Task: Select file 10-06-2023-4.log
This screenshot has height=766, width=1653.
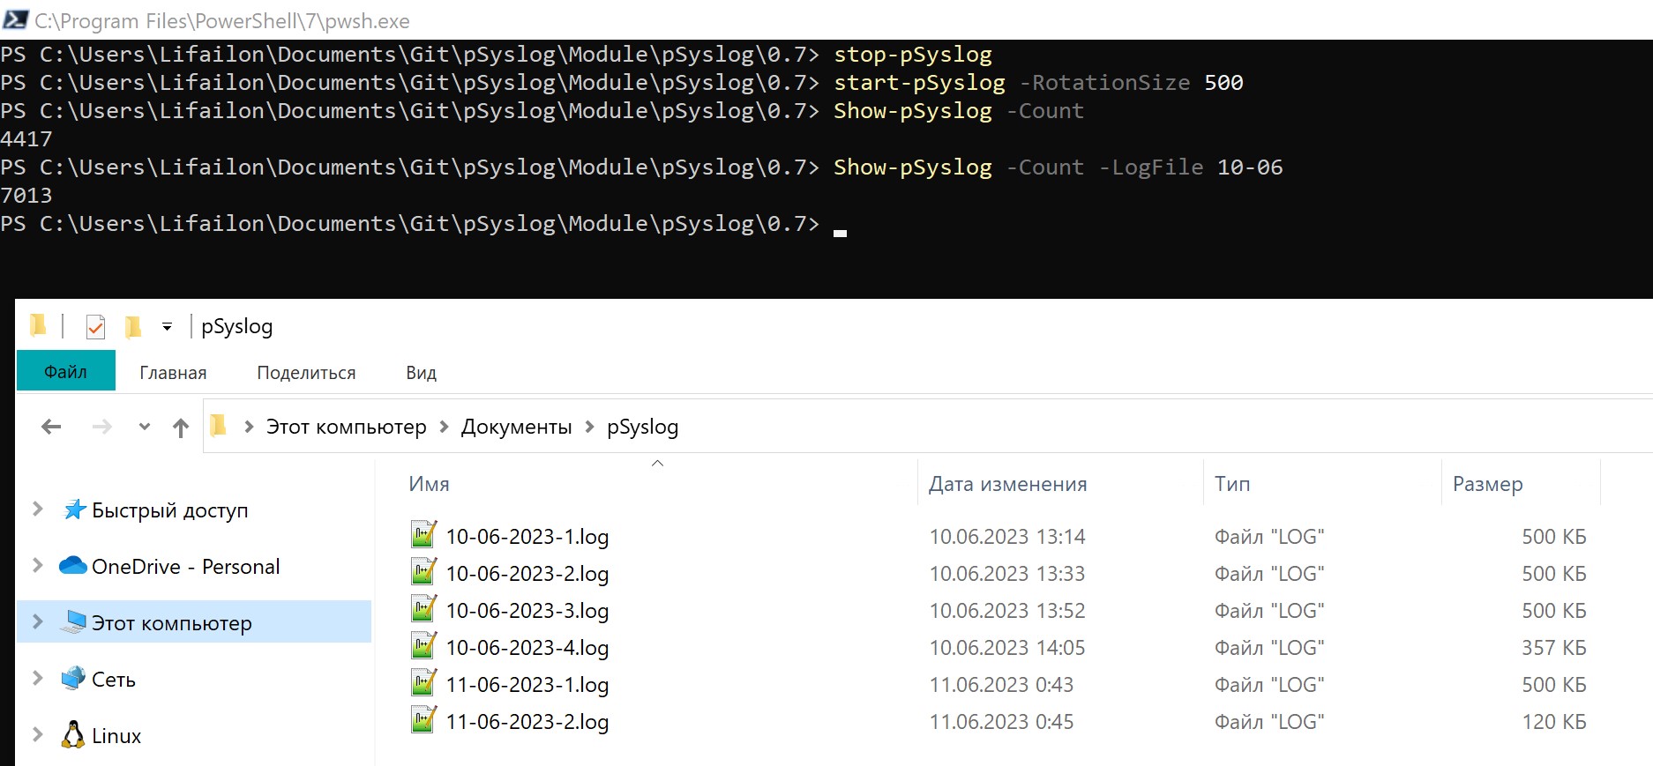Action: pyautogui.click(x=527, y=648)
